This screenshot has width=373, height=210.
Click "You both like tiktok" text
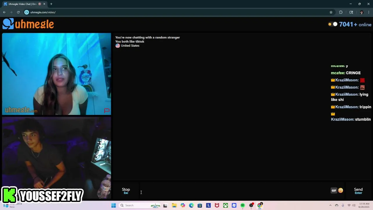(130, 41)
